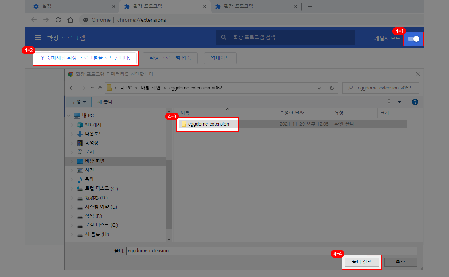Select the eggdome-extension folder
Viewport: 449px width, 277px height.
[x=208, y=124]
